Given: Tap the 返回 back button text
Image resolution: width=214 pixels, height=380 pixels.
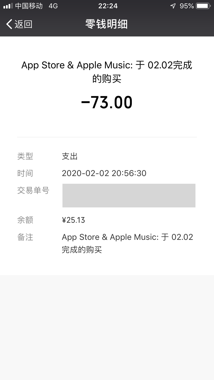Looking at the screenshot, I should click(23, 24).
